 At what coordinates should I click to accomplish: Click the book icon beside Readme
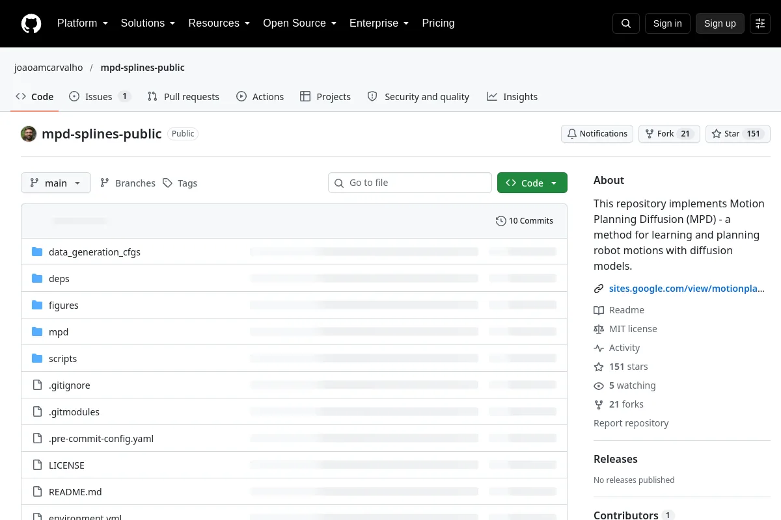coord(599,310)
